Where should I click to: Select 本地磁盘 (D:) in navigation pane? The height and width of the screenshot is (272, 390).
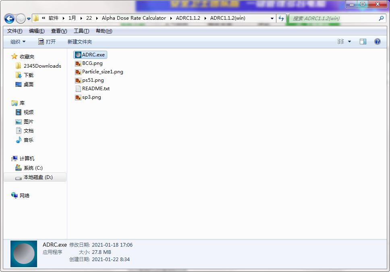[38, 177]
